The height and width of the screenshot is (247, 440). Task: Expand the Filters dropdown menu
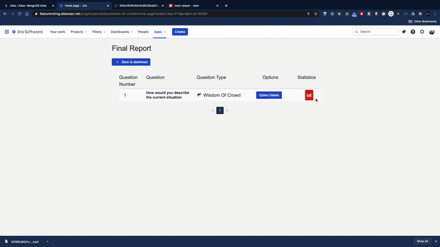pyautogui.click(x=98, y=32)
